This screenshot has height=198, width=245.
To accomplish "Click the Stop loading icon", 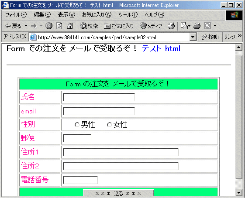I will pyautogui.click(x=49, y=26).
